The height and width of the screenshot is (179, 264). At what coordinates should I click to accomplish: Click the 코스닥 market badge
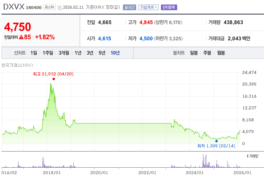pos(50,7)
